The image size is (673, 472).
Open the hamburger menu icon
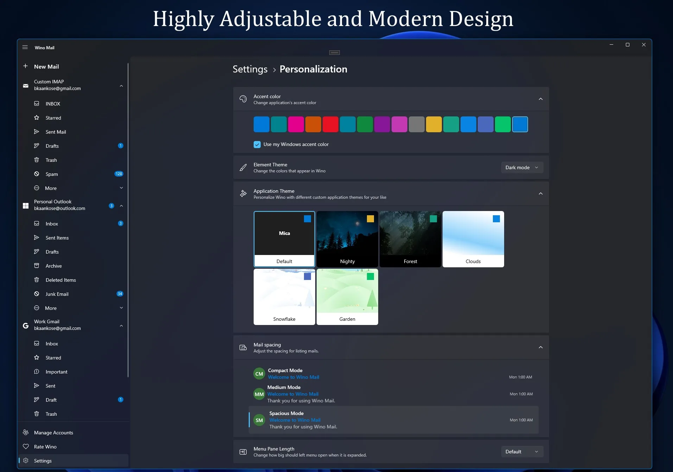[25, 47]
